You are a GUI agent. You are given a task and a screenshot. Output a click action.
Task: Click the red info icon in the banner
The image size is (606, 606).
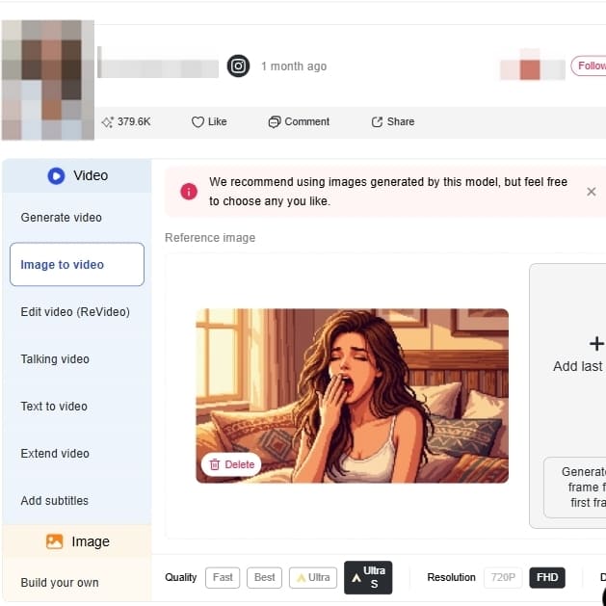(189, 192)
